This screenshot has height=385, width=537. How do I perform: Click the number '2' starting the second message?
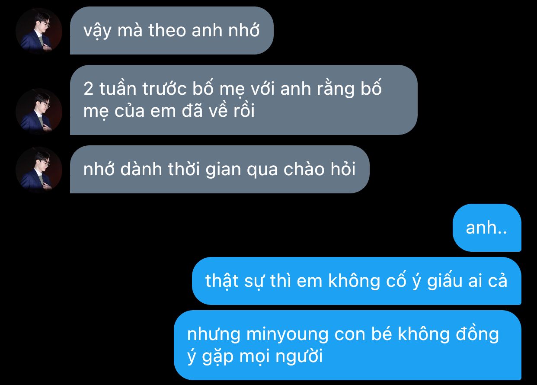(x=89, y=89)
